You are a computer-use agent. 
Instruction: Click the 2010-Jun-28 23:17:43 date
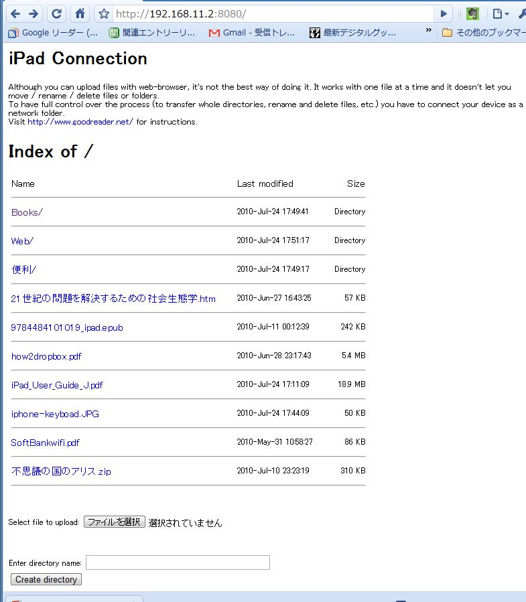click(x=274, y=356)
